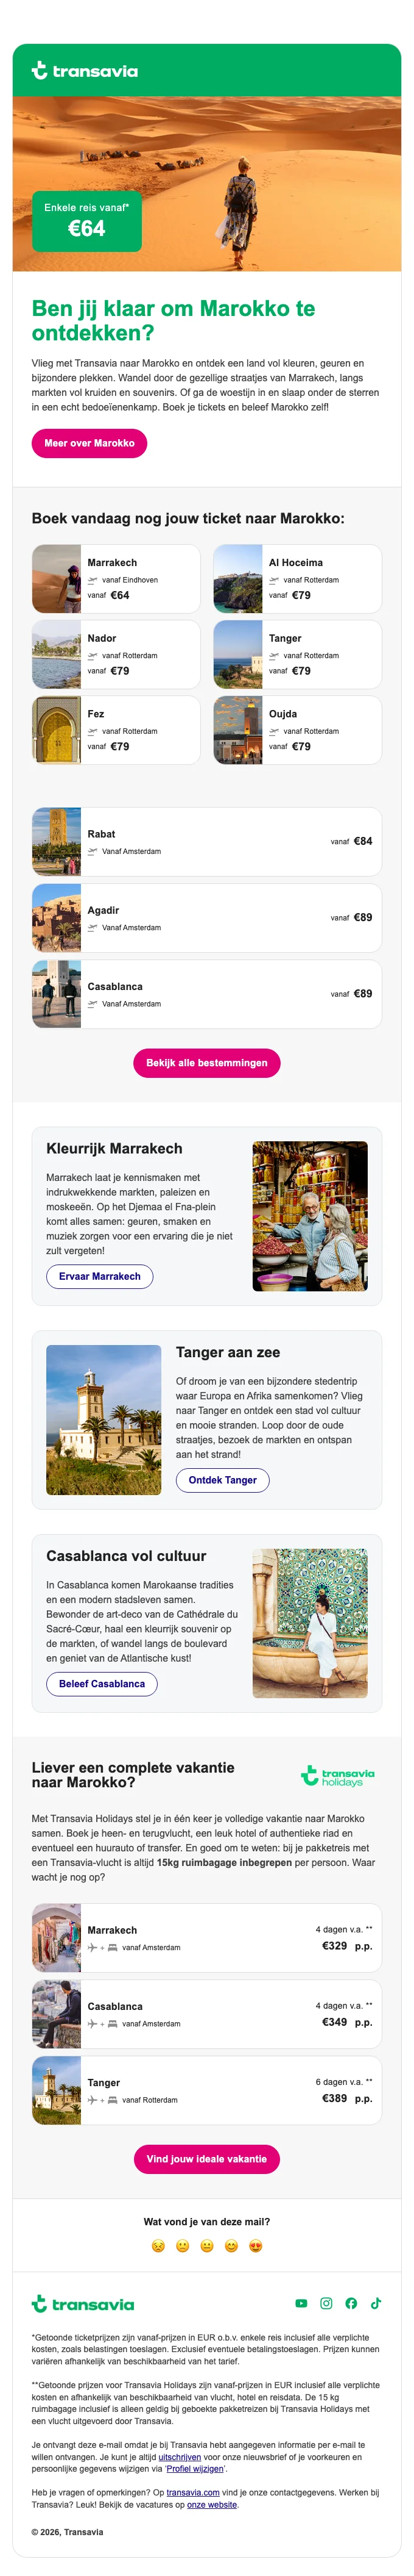The image size is (414, 2576).
Task: Open the Instagram icon link
Action: [x=326, y=2303]
